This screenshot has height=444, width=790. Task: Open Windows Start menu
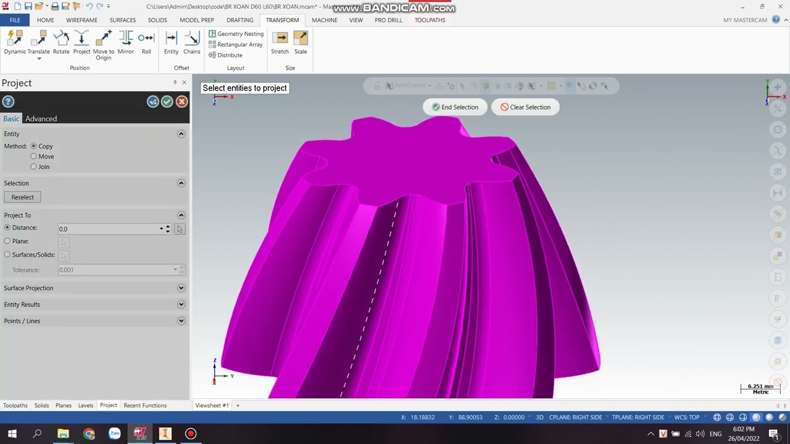[12, 434]
